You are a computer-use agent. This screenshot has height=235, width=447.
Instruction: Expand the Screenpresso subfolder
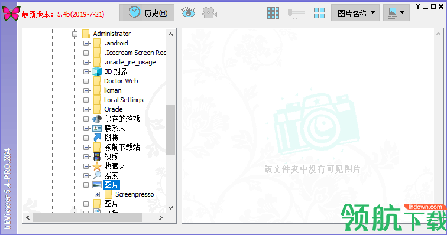(97, 194)
